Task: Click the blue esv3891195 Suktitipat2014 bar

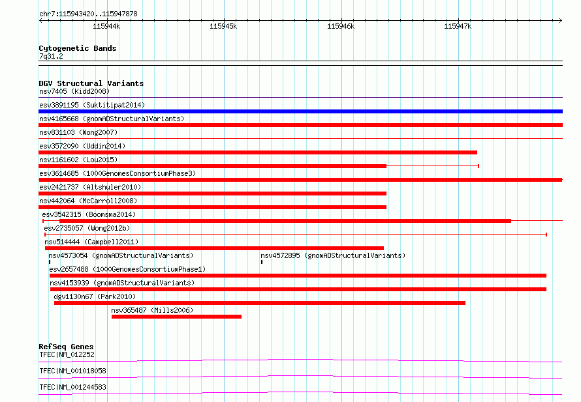Action: tap(300, 111)
